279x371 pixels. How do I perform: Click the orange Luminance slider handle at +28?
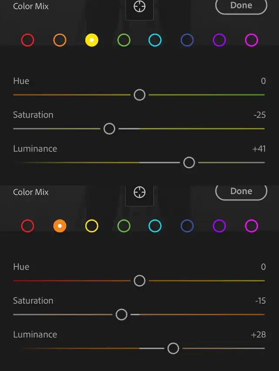tap(173, 348)
